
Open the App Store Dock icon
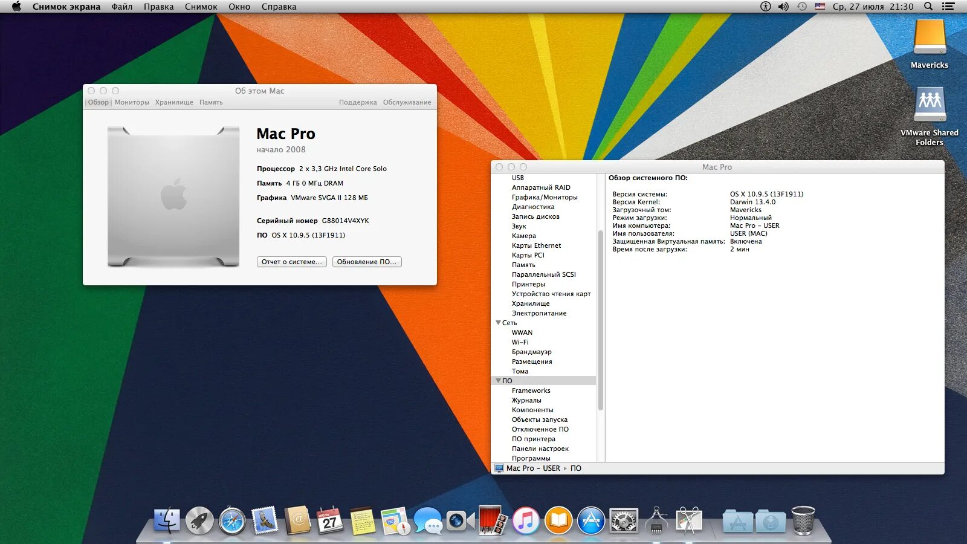(591, 520)
